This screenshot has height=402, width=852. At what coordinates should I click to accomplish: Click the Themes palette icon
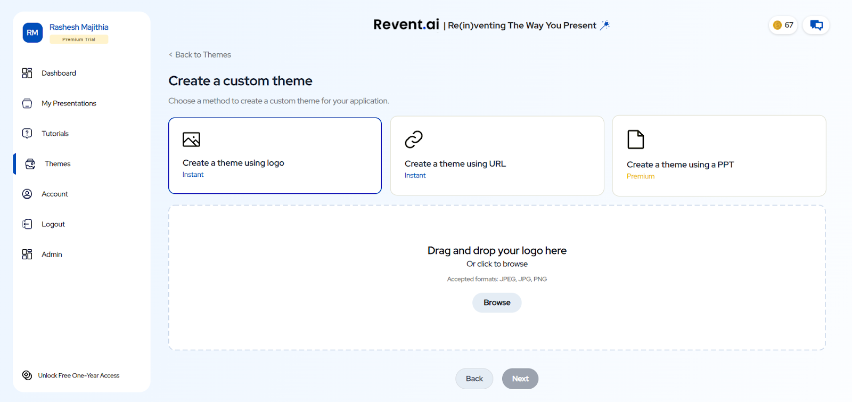point(30,164)
